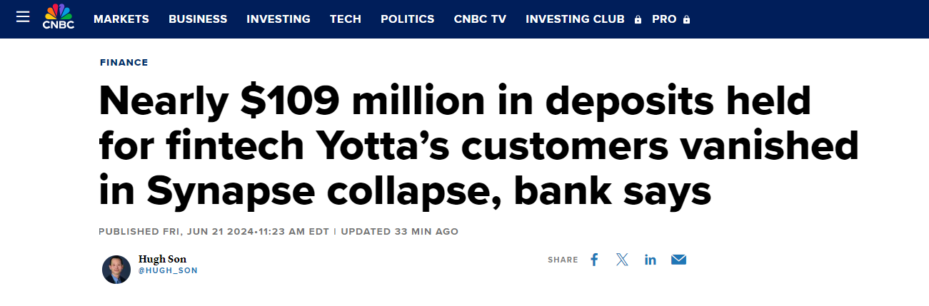Image resolution: width=929 pixels, height=306 pixels.
Task: Open the hamburger navigation menu
Action: tap(23, 16)
